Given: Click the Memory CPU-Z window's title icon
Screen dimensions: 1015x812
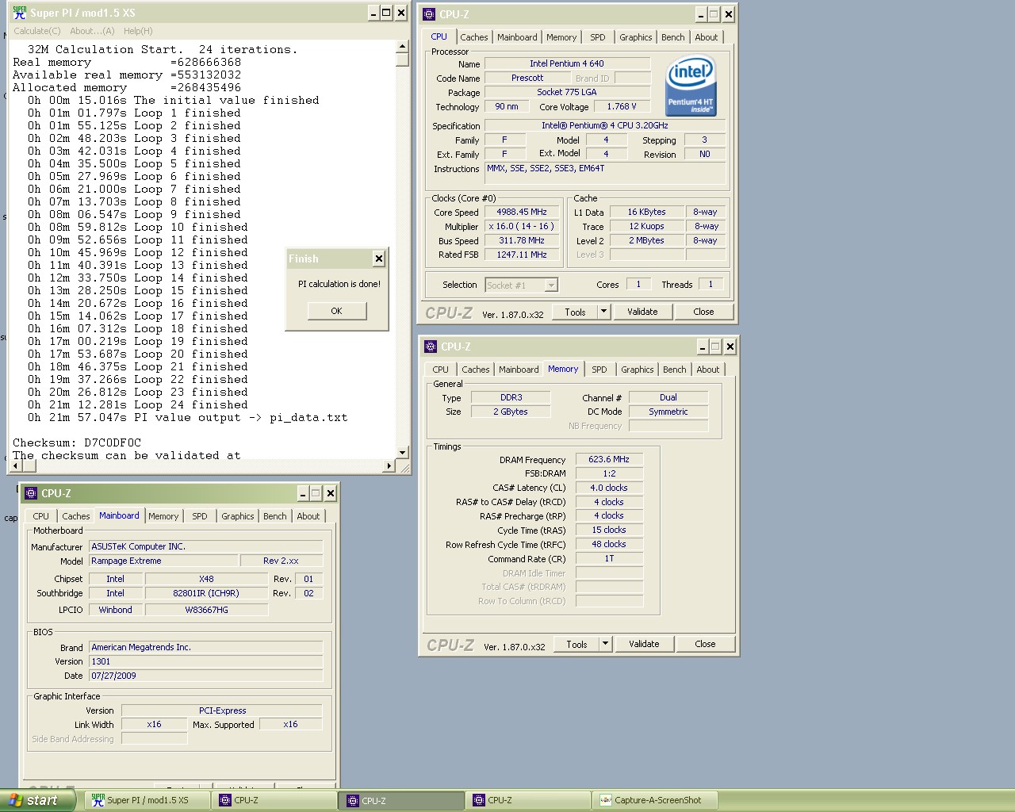Looking at the screenshot, I should click(431, 347).
